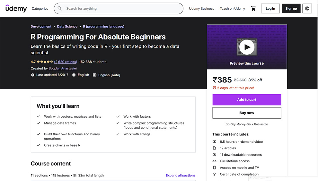Click the 4.7 rating number
This screenshot has height=181, width=318.
pos(33,62)
